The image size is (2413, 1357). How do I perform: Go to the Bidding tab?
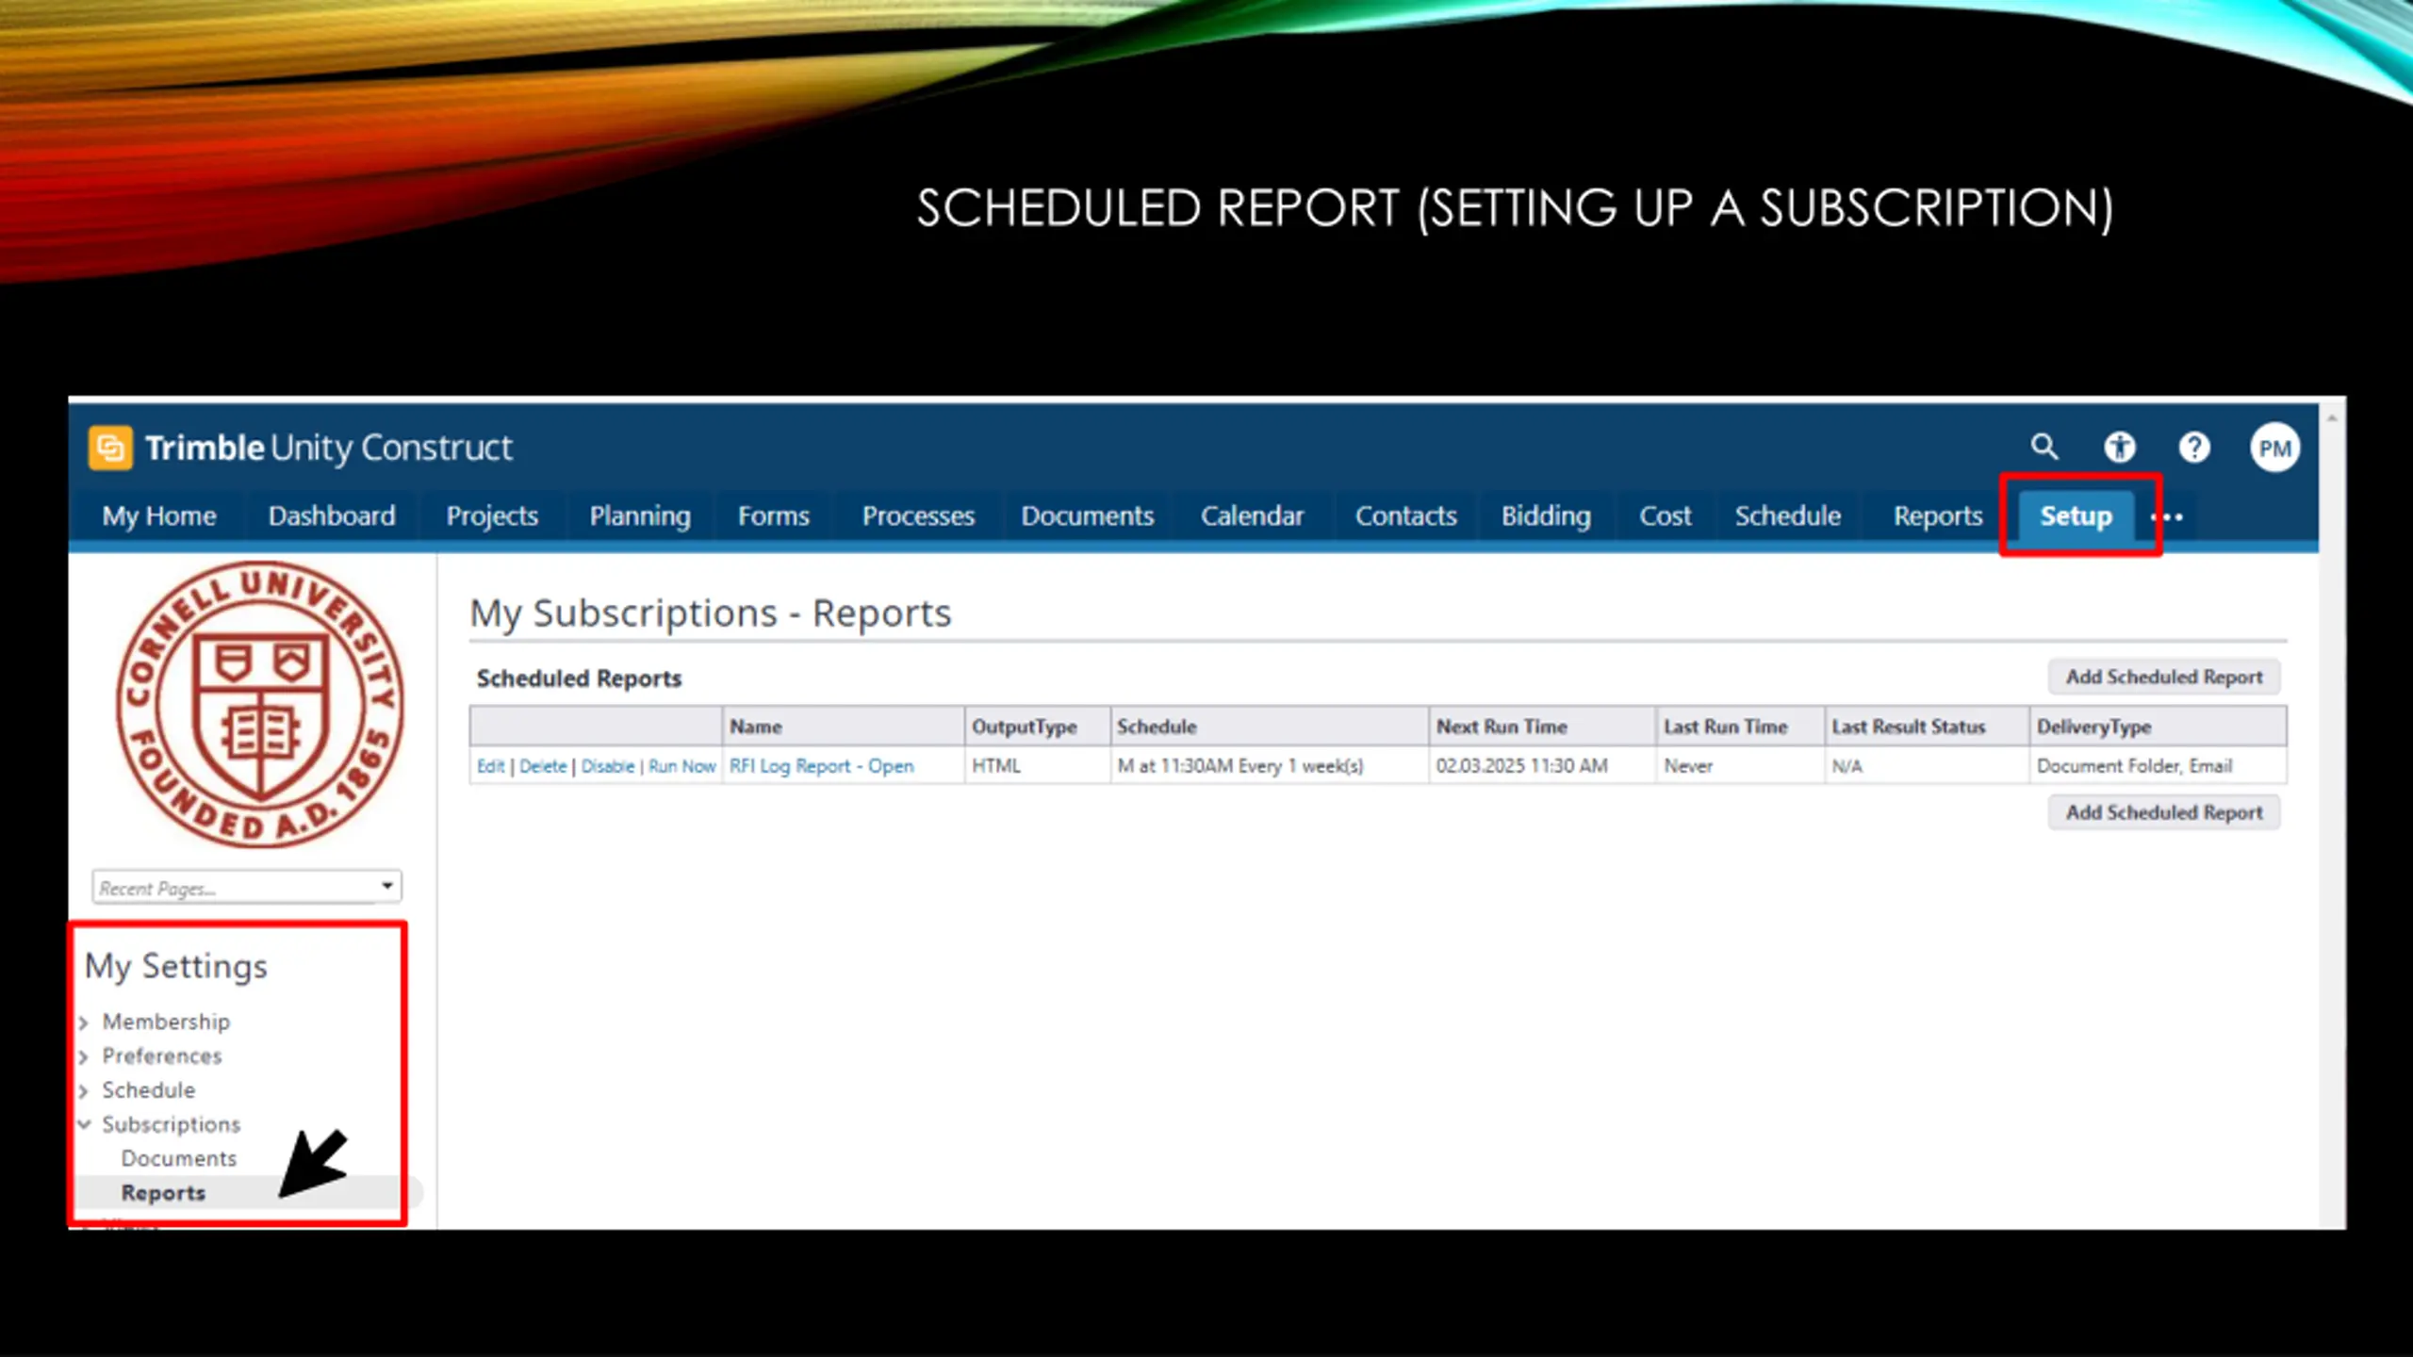(1546, 516)
